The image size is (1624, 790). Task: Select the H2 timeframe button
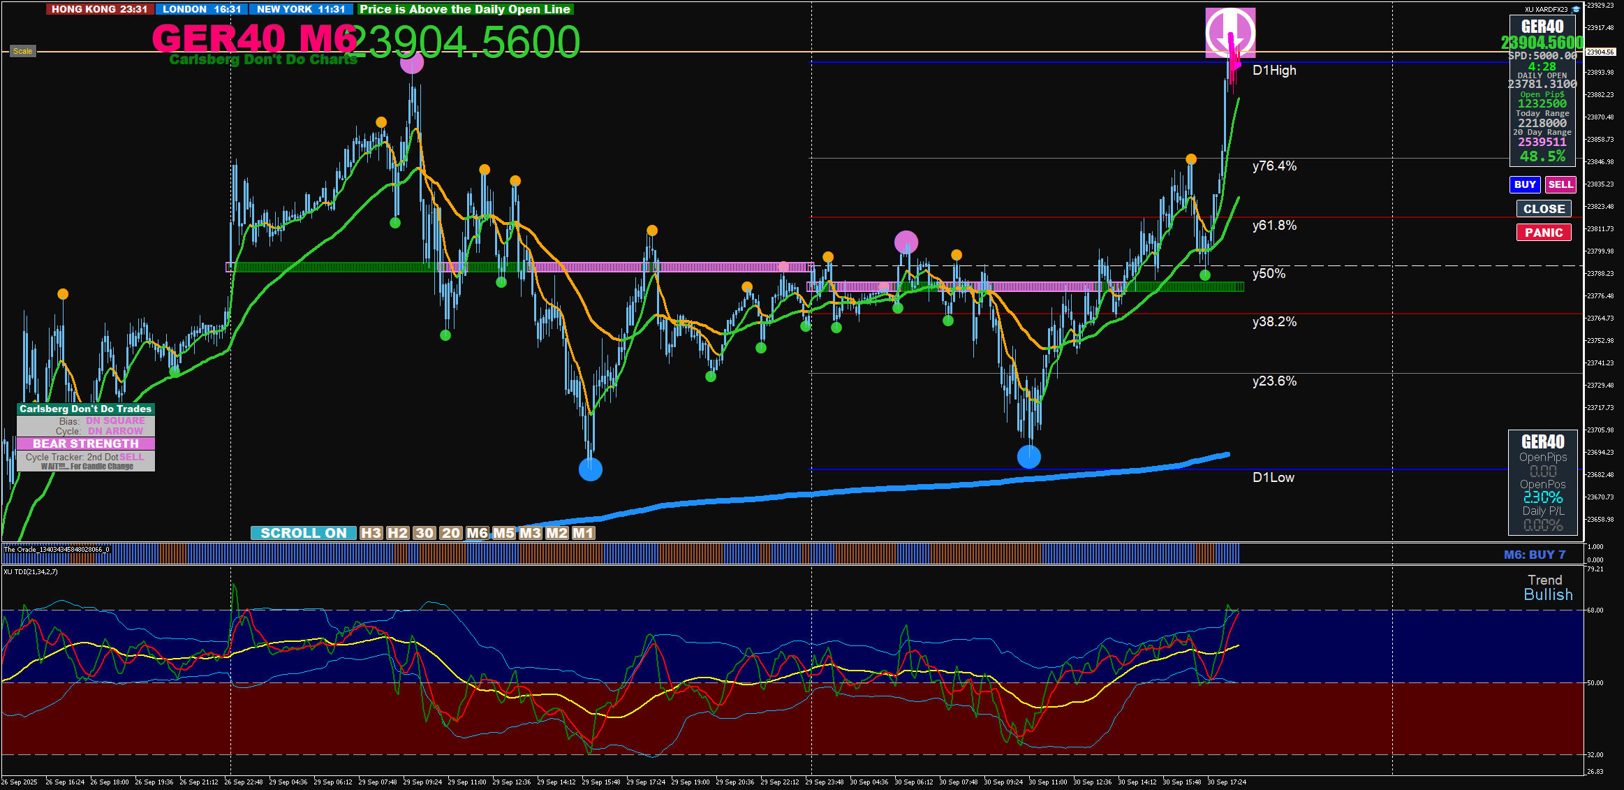[x=397, y=533]
